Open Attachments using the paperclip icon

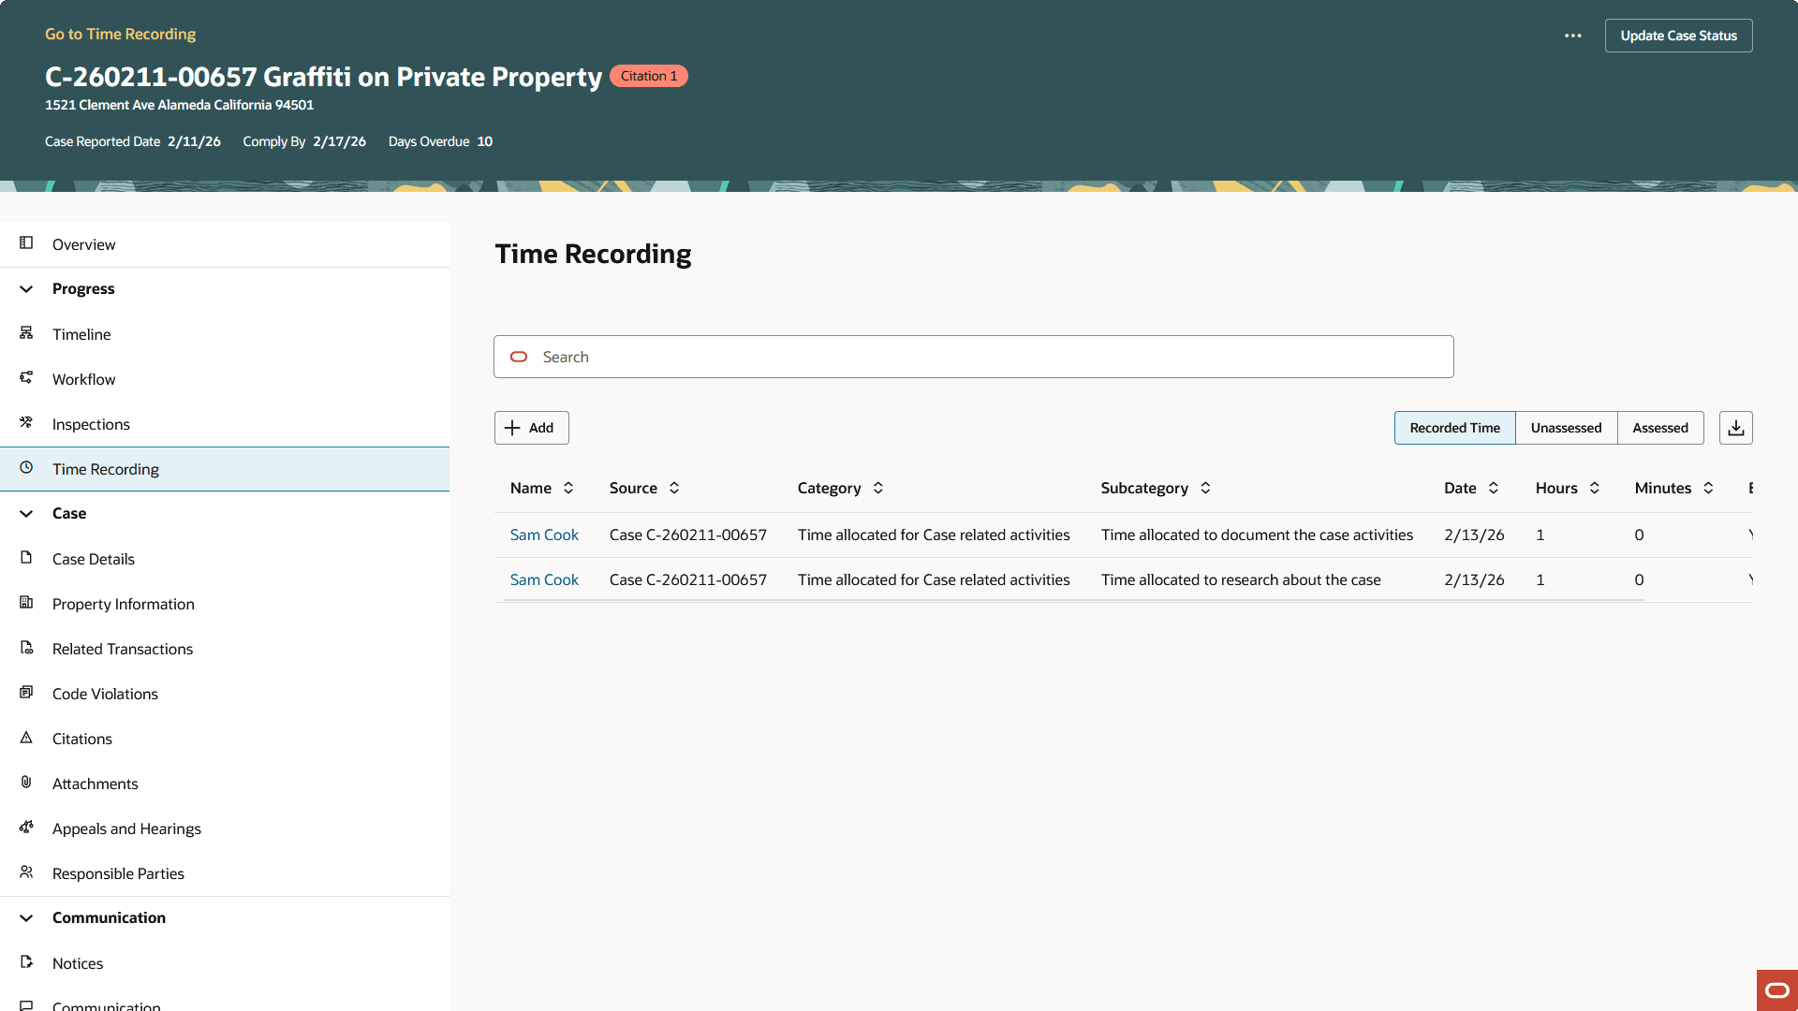click(x=25, y=783)
